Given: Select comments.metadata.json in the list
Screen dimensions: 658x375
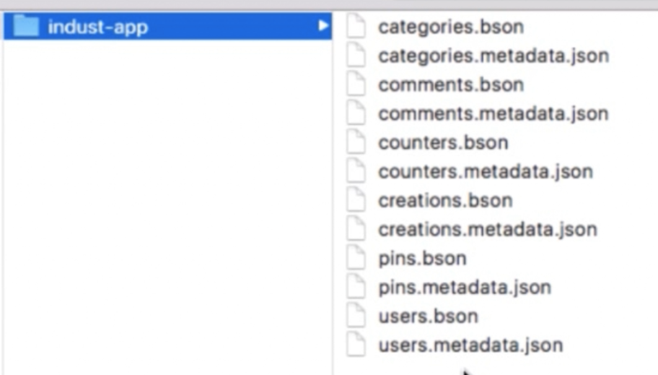Looking at the screenshot, I should (x=493, y=114).
